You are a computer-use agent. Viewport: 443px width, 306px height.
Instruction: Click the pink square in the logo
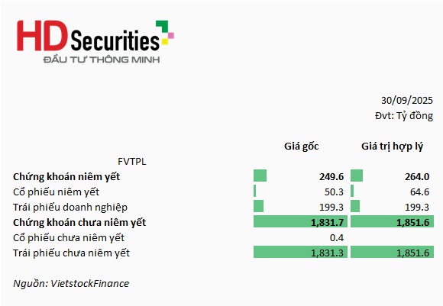click(x=171, y=36)
